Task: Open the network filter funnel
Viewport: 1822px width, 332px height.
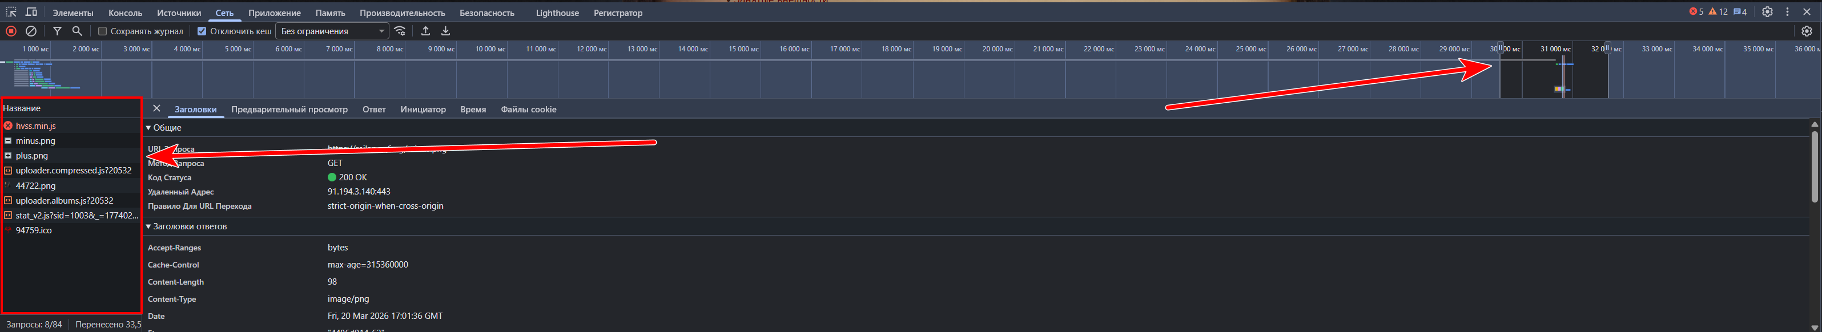Action: pos(57,31)
